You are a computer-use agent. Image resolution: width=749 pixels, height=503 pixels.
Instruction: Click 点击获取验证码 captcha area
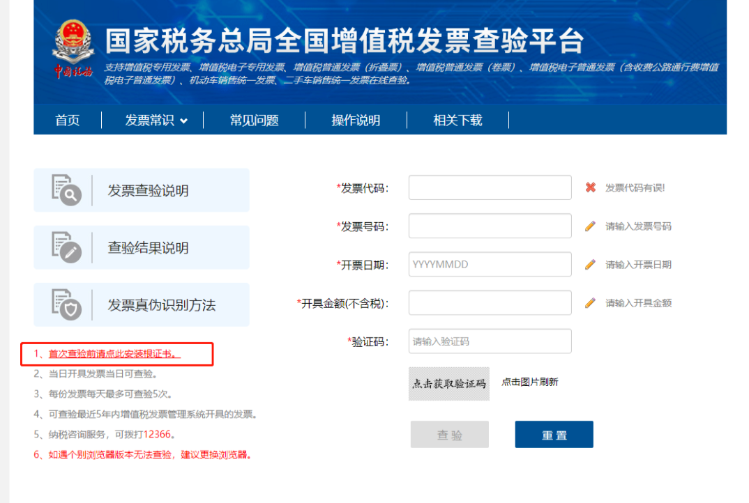point(449,382)
